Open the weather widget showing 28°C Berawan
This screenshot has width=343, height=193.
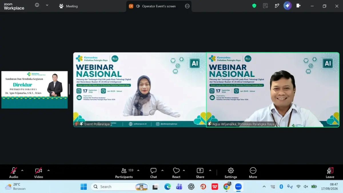(x=15, y=187)
